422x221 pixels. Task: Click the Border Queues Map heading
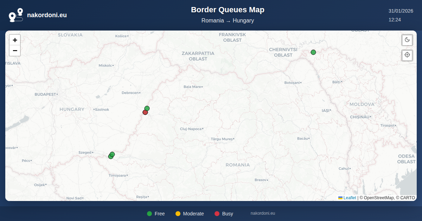tap(228, 10)
